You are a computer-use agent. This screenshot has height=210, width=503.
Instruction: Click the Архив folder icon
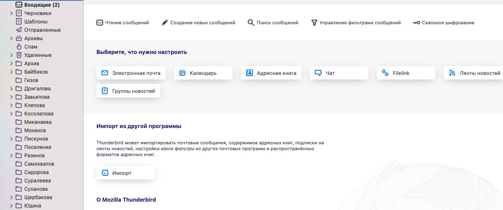(19, 64)
